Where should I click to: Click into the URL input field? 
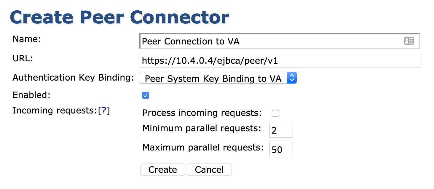point(280,60)
